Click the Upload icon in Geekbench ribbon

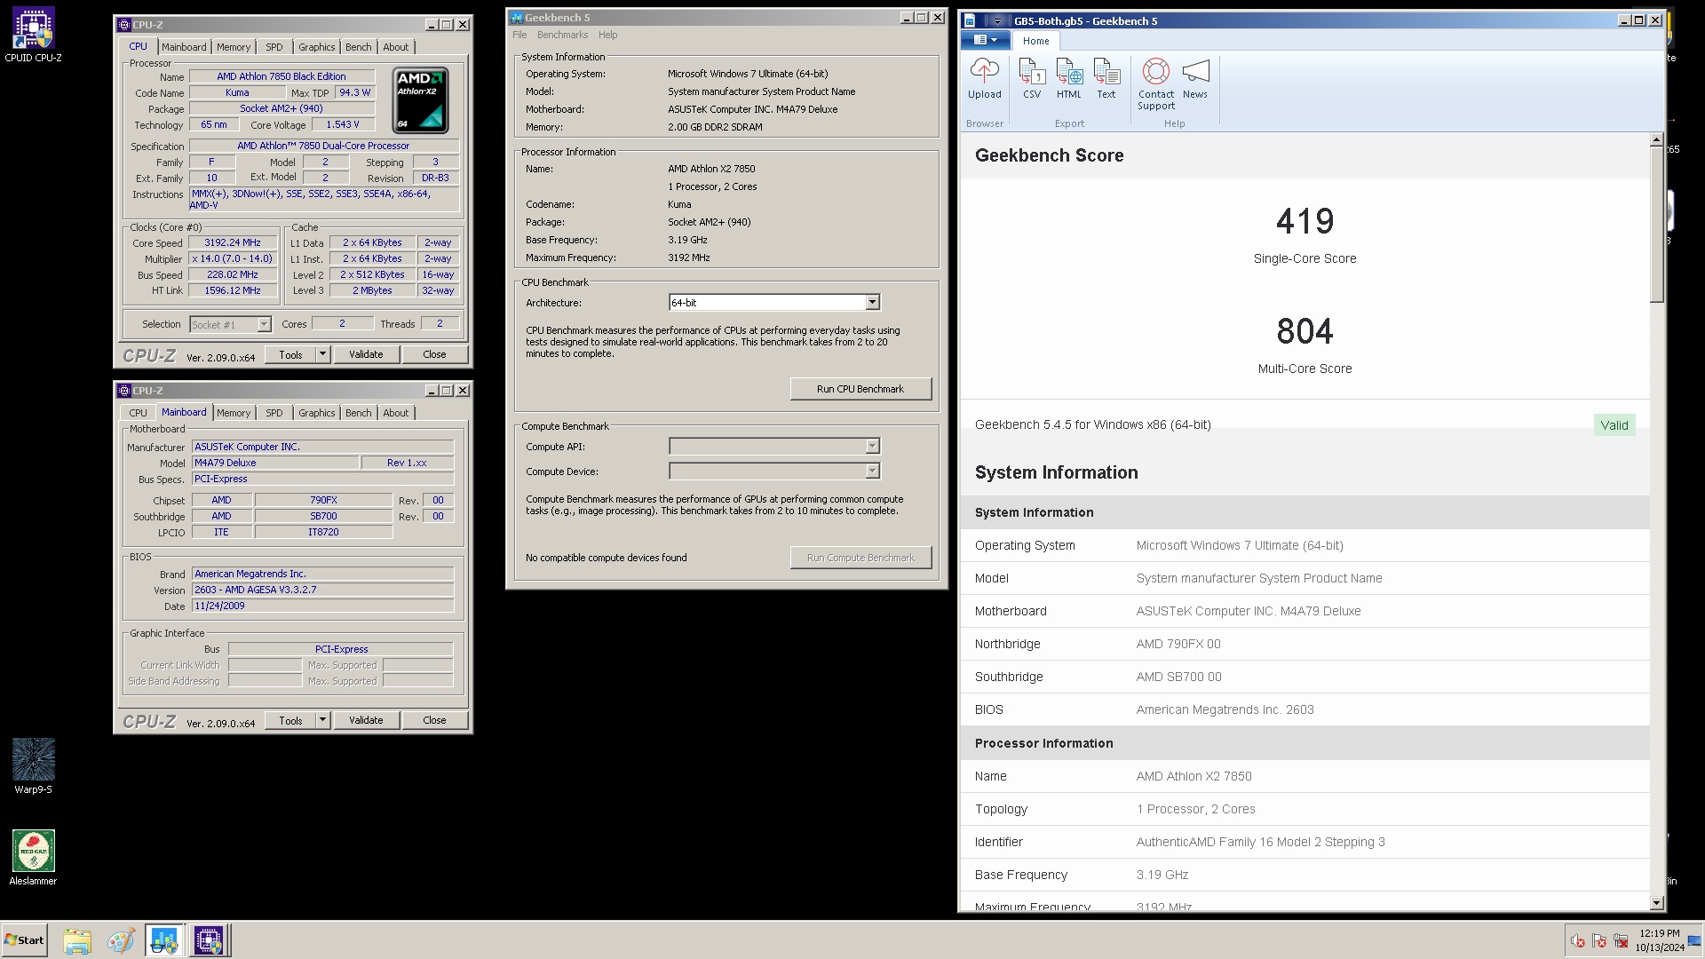coord(984,79)
